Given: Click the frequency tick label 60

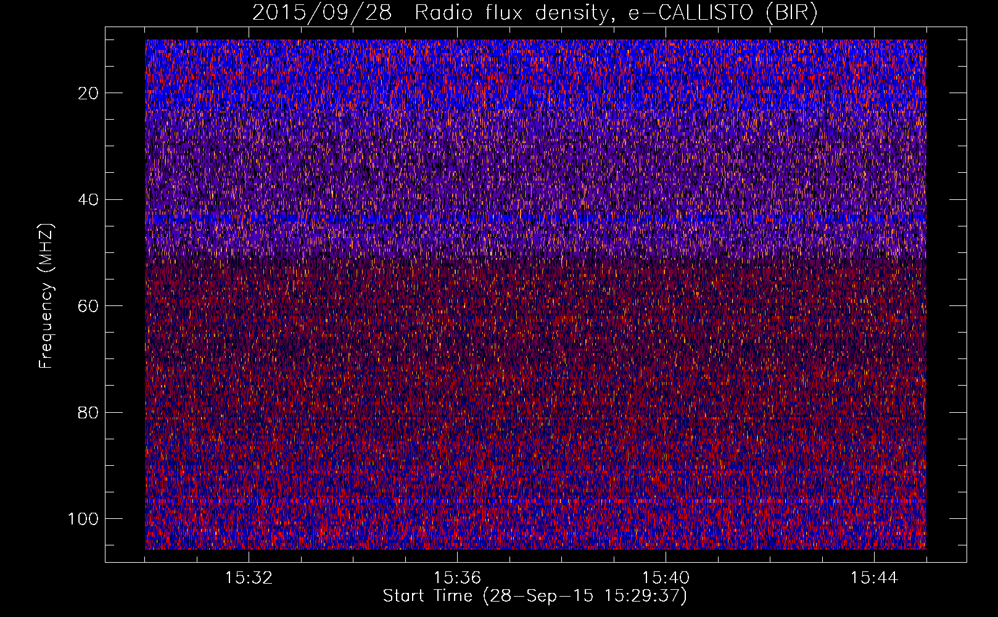Looking at the screenshot, I should point(88,306).
